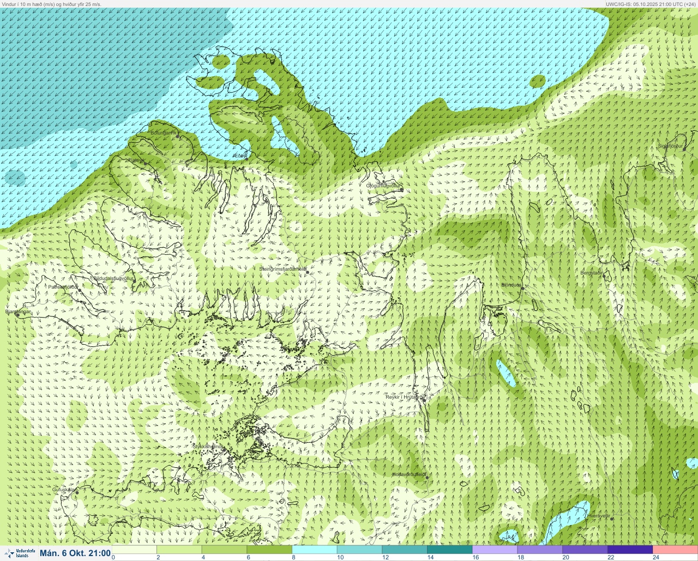The height and width of the screenshot is (561, 698).
Task: Click the Reykir í Hrútafirði place label
Action: [x=404, y=397]
